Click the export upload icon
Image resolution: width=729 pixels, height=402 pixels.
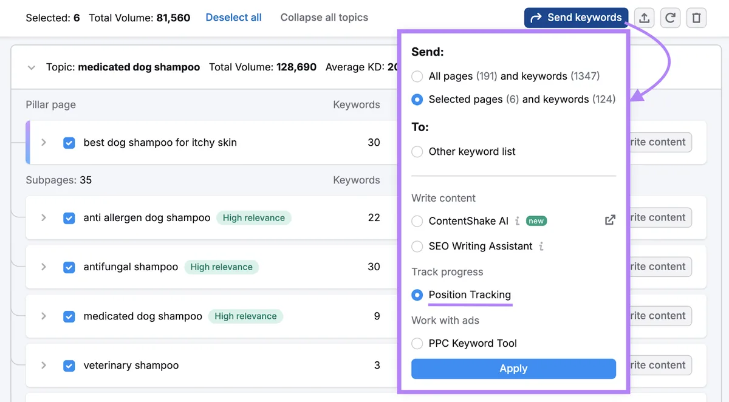point(645,18)
